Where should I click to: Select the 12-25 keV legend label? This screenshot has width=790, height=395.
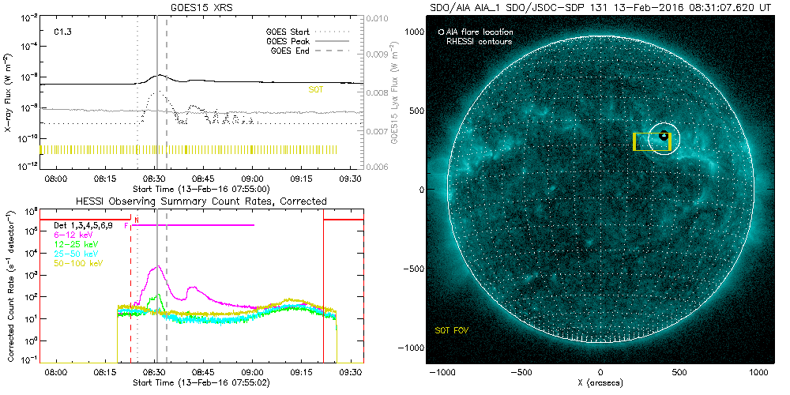[x=75, y=243]
